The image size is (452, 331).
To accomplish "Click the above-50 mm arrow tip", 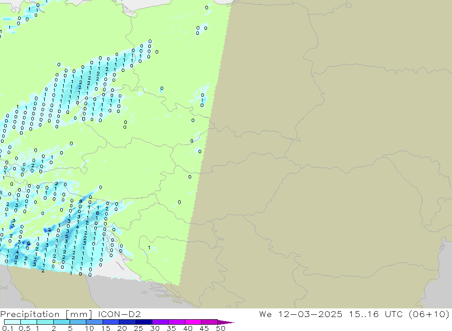I will [226, 322].
